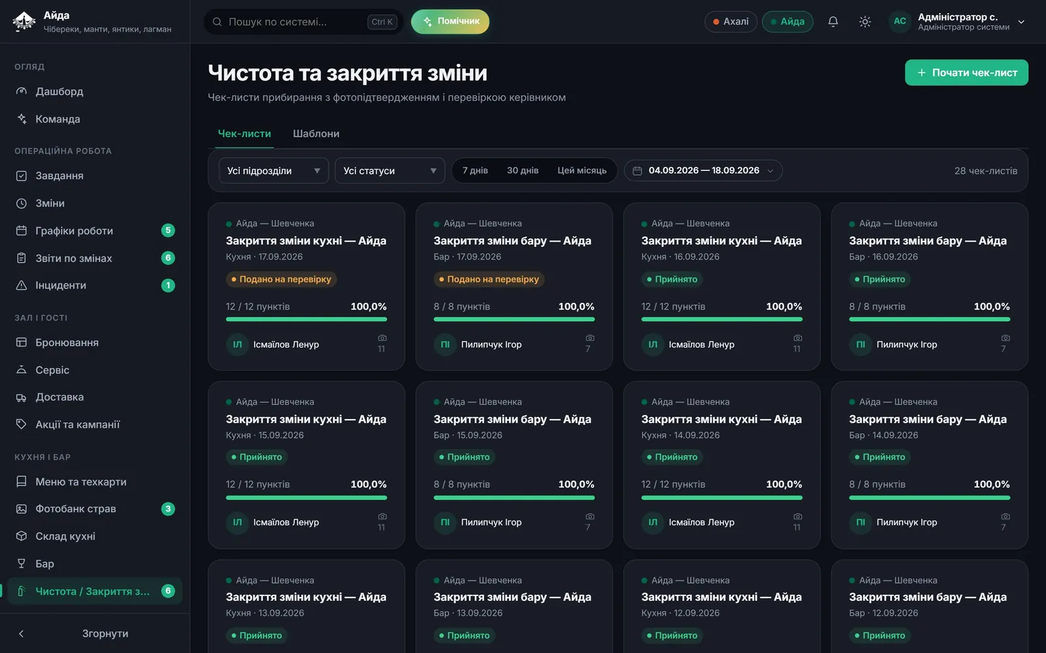Click the Бар glass icon
Viewport: 1046px width, 653px height.
click(22, 564)
